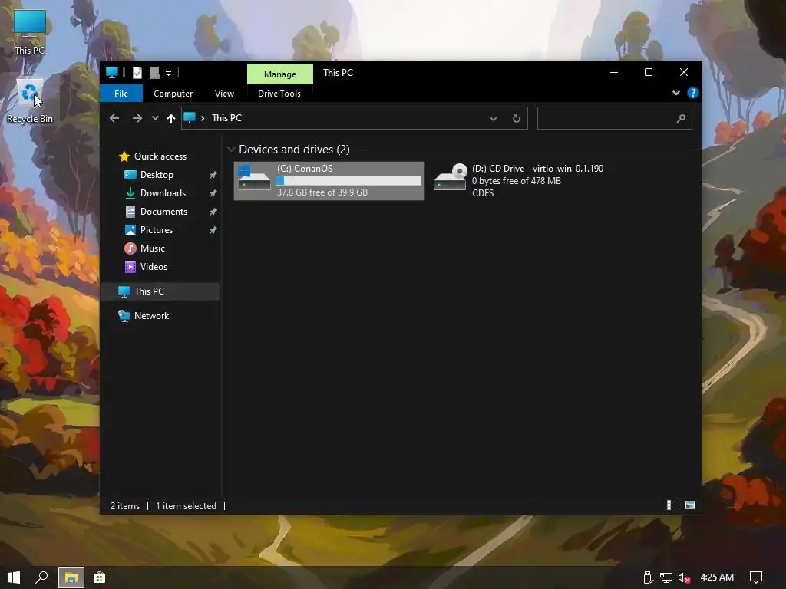Open the address bar history dropdown

(x=494, y=119)
